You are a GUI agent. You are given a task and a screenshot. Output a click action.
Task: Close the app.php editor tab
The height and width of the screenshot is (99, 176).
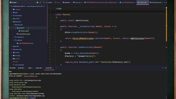click(x=71, y=2)
